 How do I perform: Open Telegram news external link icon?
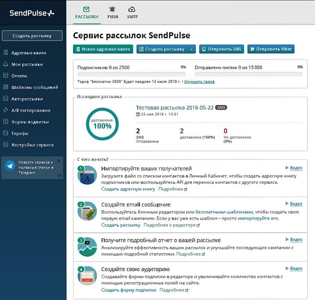point(59,176)
